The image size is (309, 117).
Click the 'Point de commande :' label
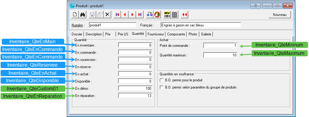pyautogui.click(x=175, y=46)
